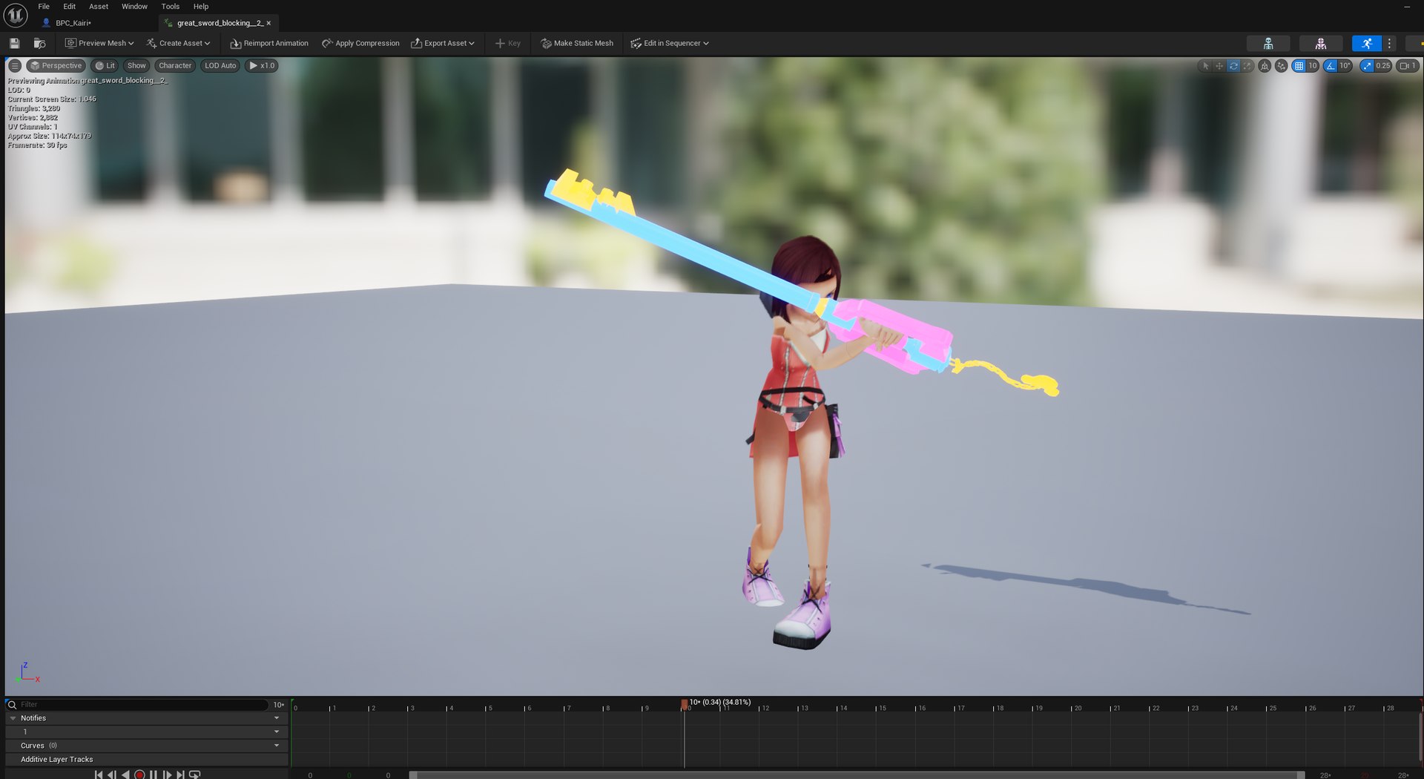Click the rotation snap angle value 10°
1424x779 pixels.
pyautogui.click(x=1345, y=66)
